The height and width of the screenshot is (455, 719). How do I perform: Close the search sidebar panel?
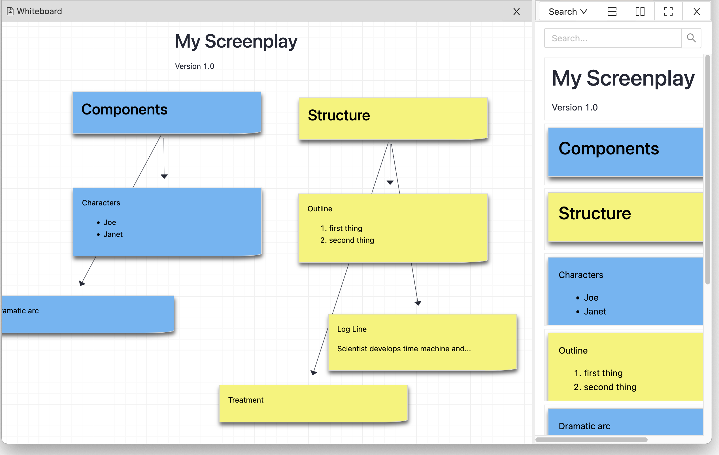(696, 12)
